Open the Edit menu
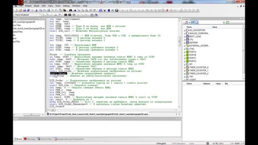Image resolution: width=258 pixels, height=145 pixels. coord(44,6)
